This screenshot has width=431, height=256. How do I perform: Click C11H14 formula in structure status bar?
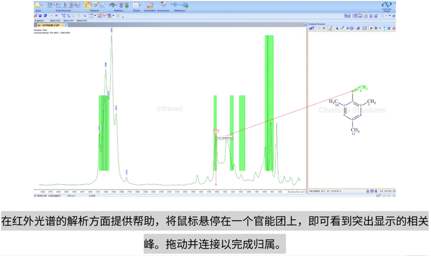tap(335, 191)
